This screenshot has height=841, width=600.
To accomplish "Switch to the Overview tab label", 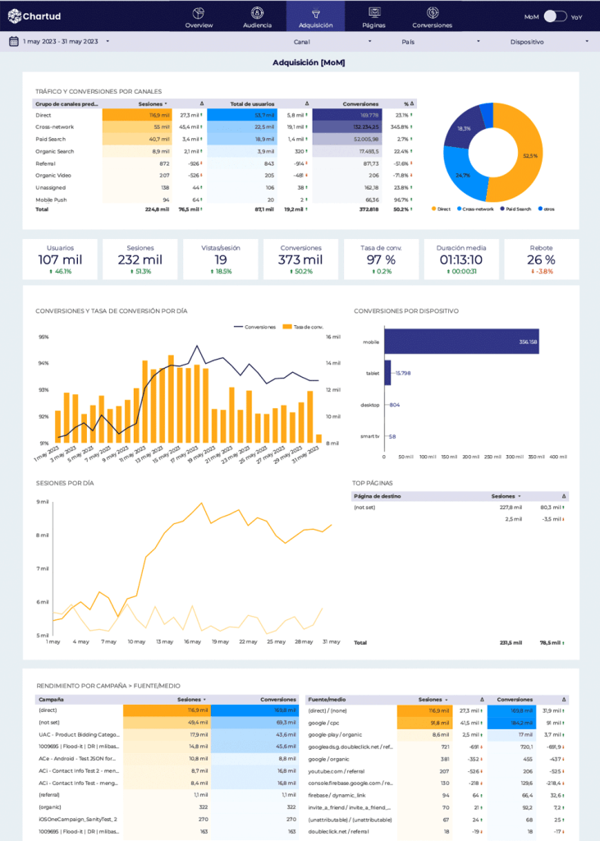I will [199, 25].
